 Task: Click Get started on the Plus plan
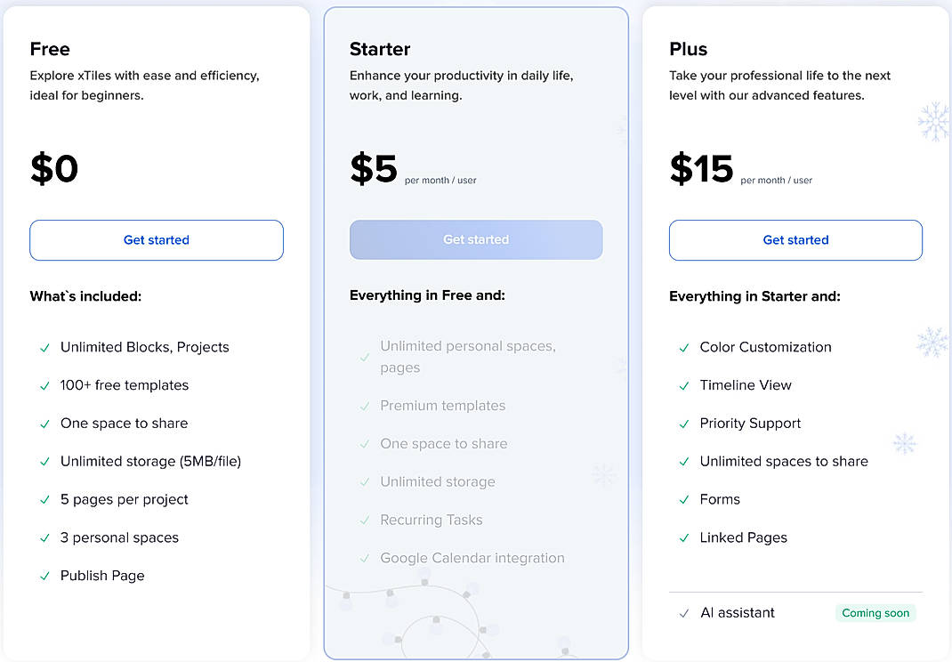click(x=795, y=239)
